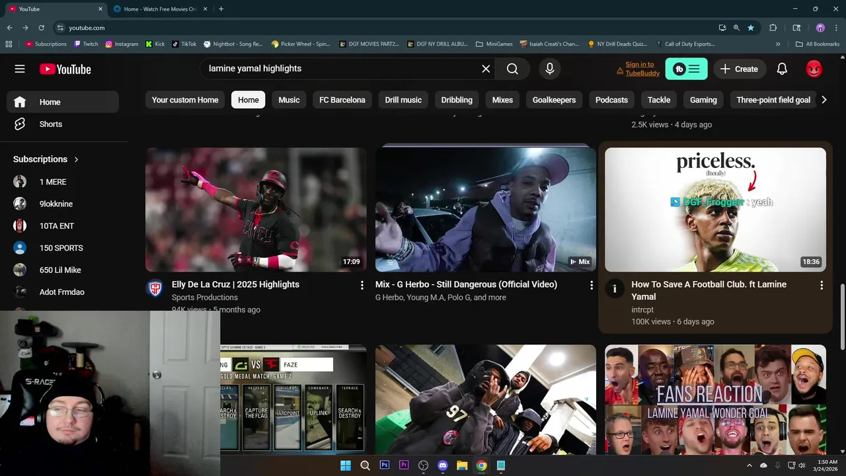
Task: Click the intrcpt channel avatar
Action: coord(614,288)
